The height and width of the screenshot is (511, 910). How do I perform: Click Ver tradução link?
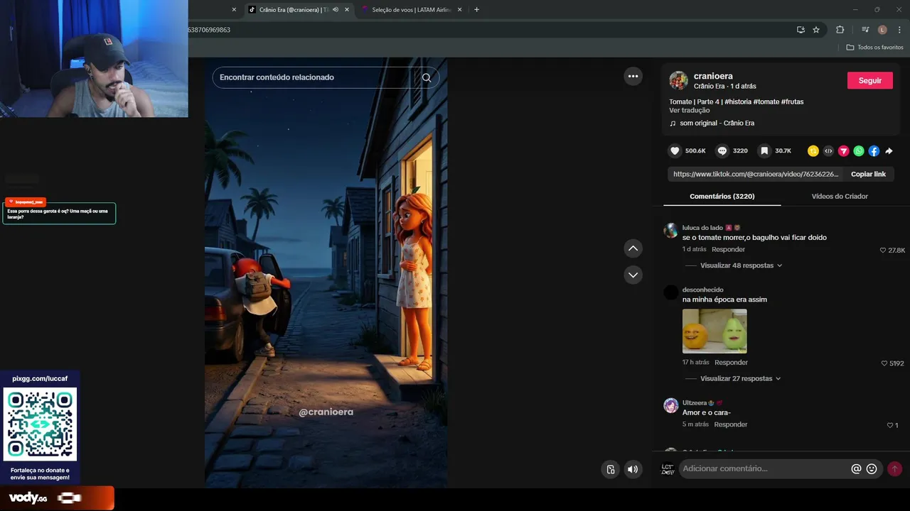click(x=689, y=111)
